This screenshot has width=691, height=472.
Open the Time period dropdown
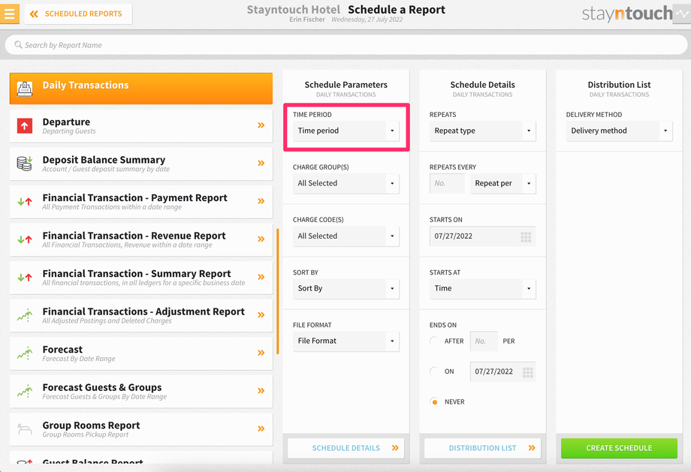coord(346,131)
